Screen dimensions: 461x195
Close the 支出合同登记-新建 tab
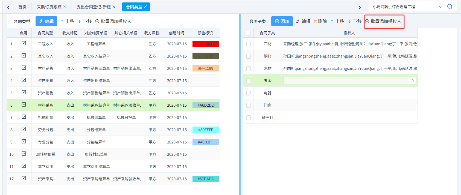coord(114,7)
